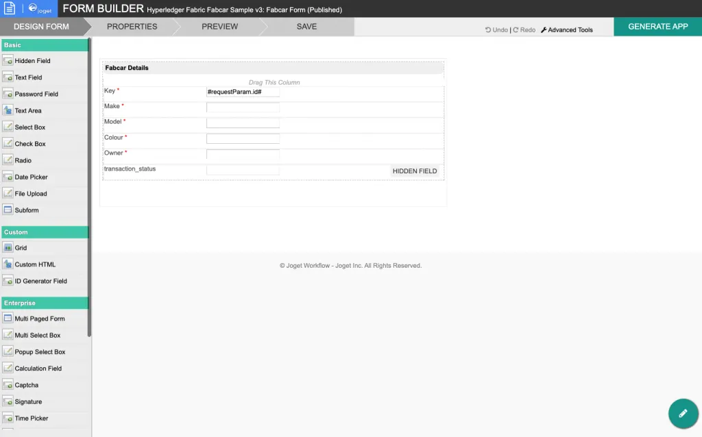
Task: Select the Subform element icon
Action: coord(8,210)
